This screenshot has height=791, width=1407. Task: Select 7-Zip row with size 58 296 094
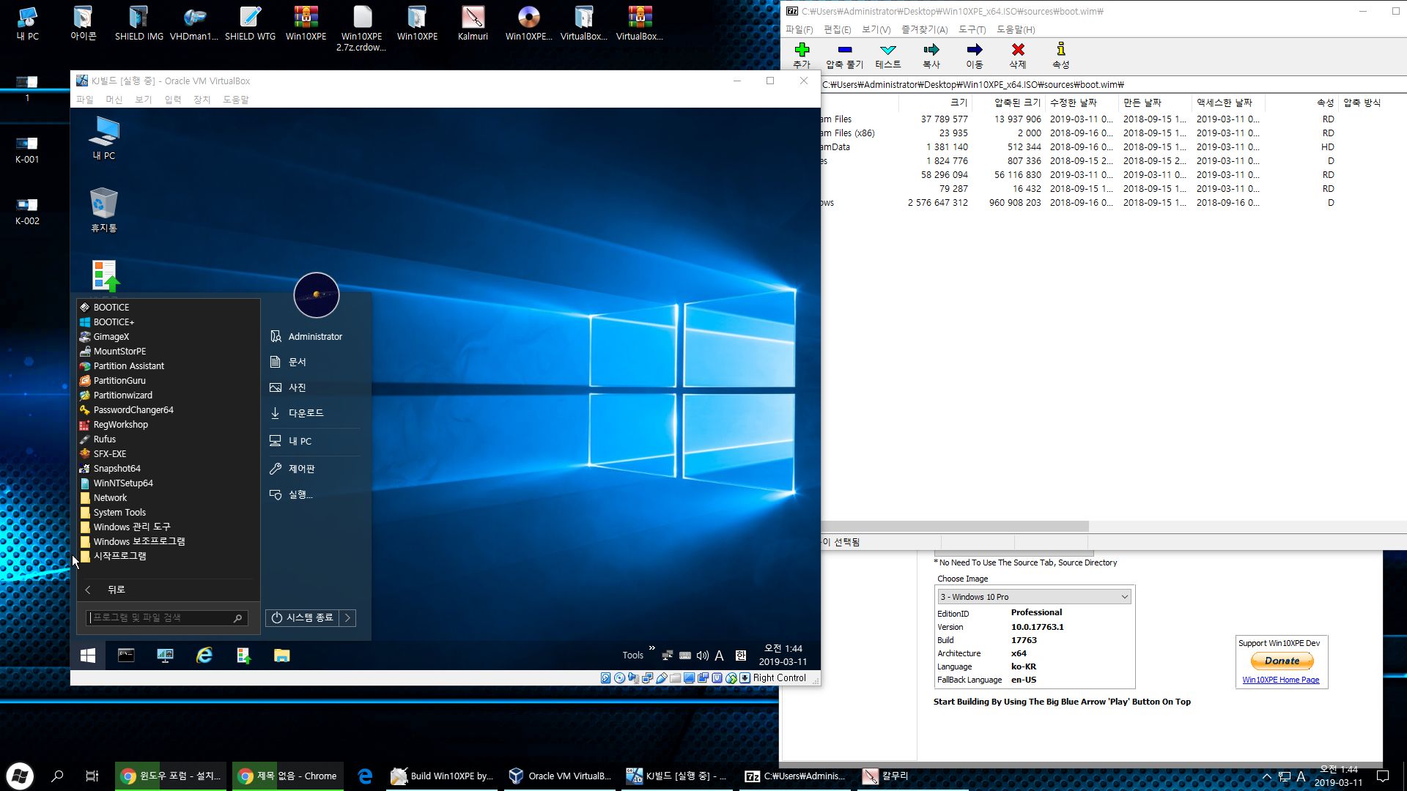pyautogui.click(x=1114, y=174)
